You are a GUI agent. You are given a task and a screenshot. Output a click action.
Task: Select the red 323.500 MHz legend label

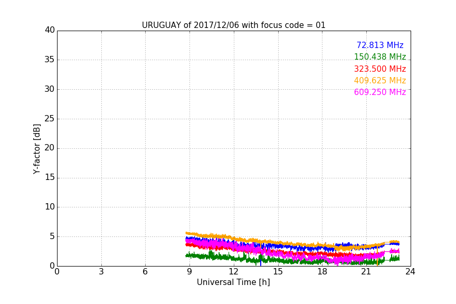[380, 69]
